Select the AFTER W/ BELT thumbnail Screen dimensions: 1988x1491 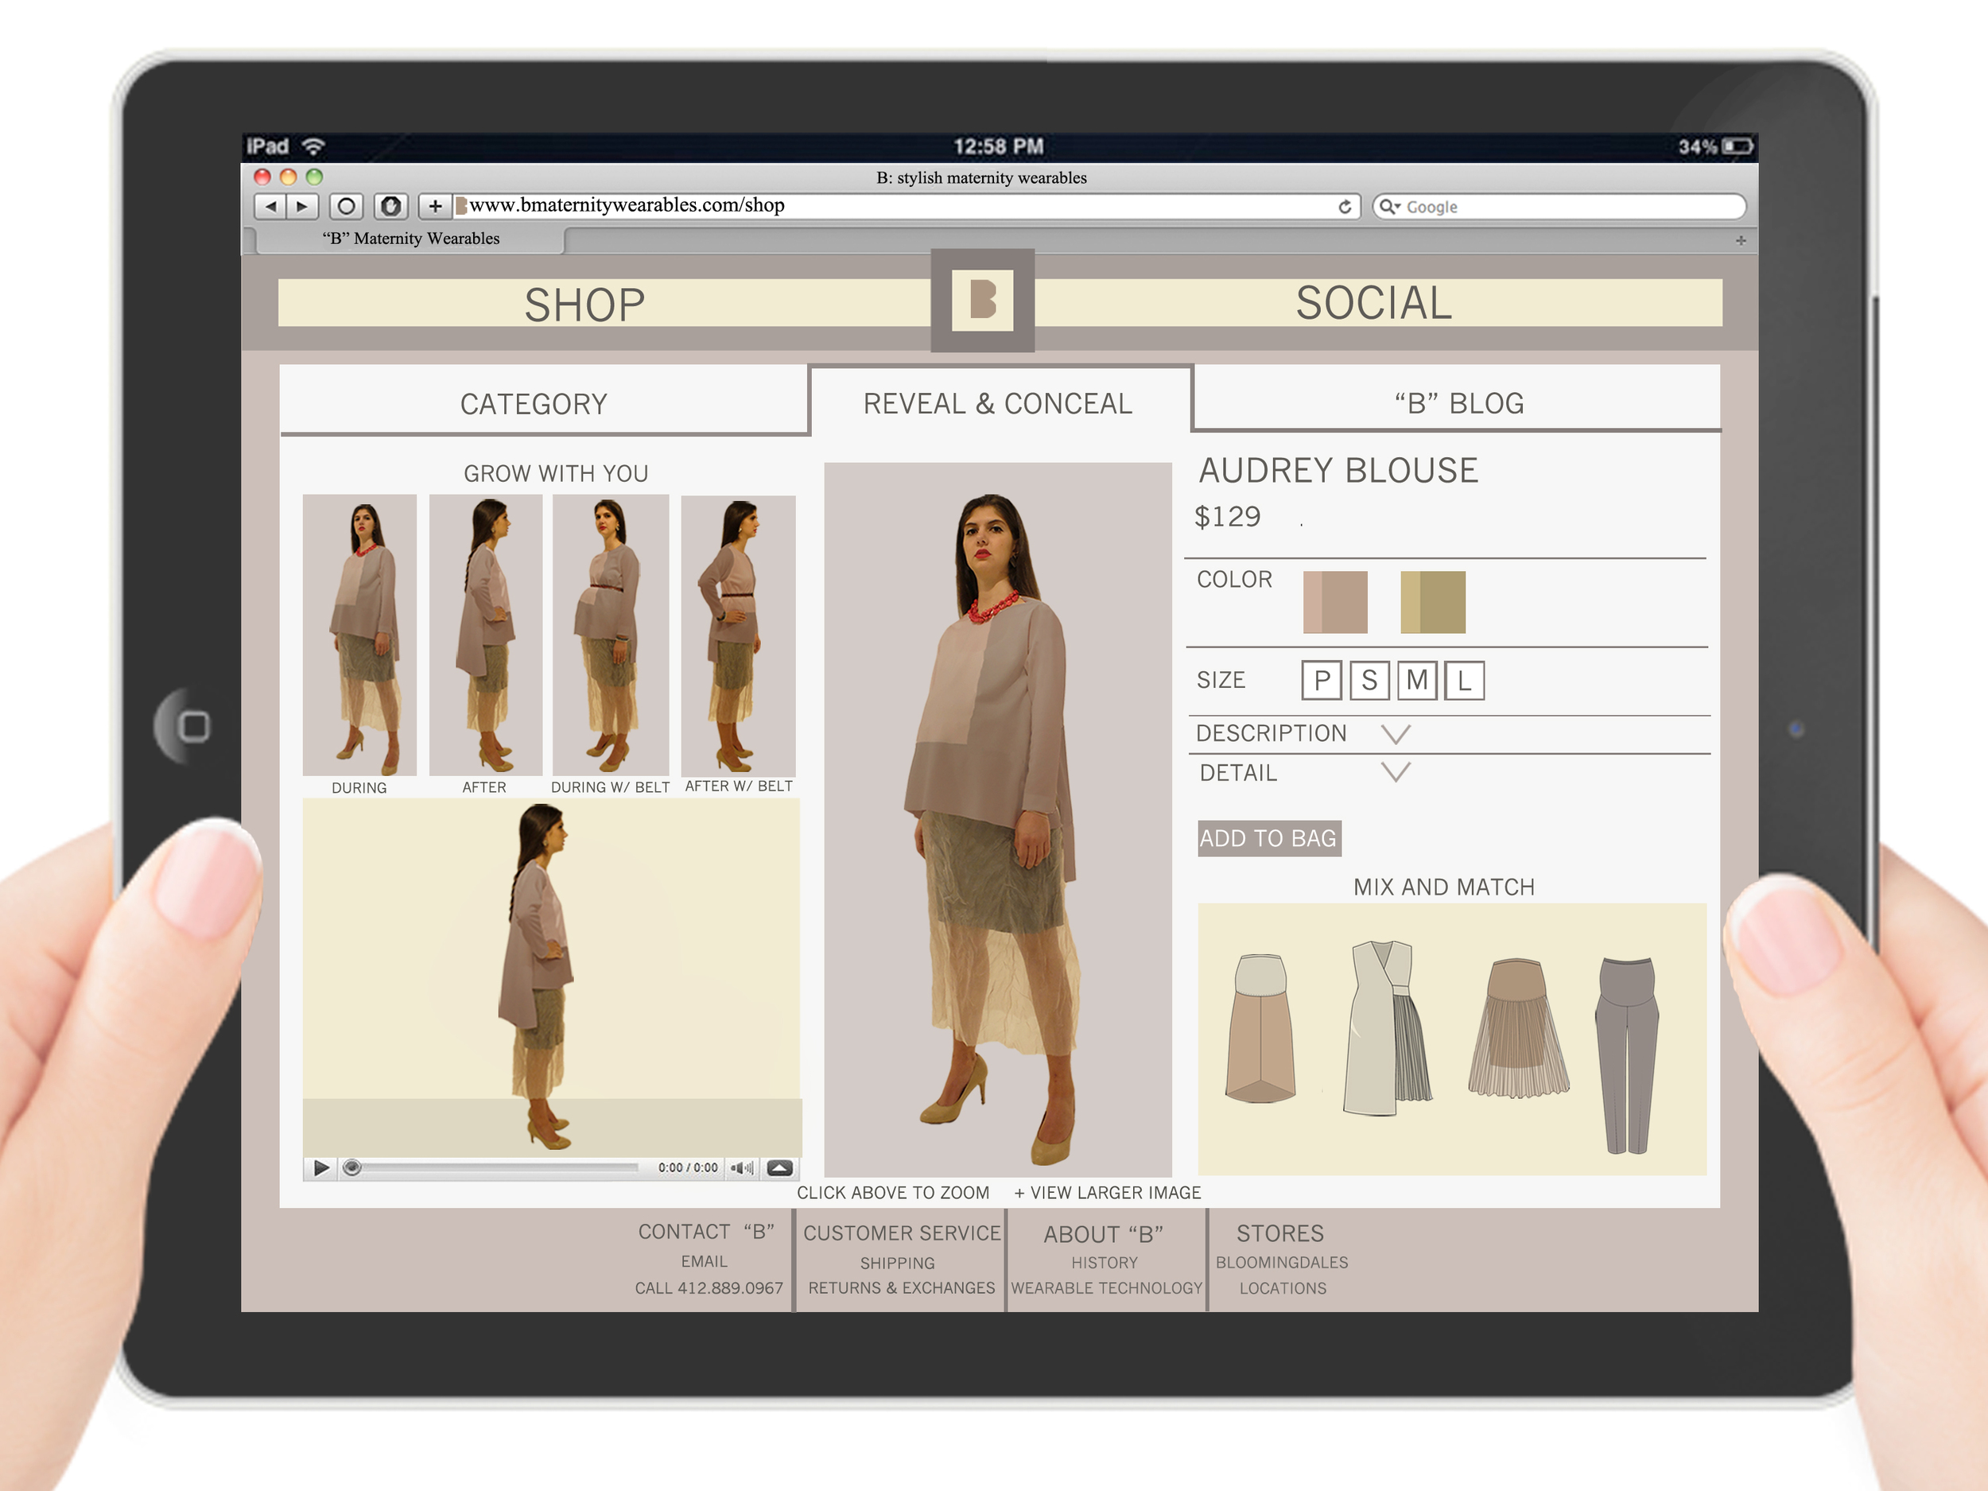click(738, 635)
